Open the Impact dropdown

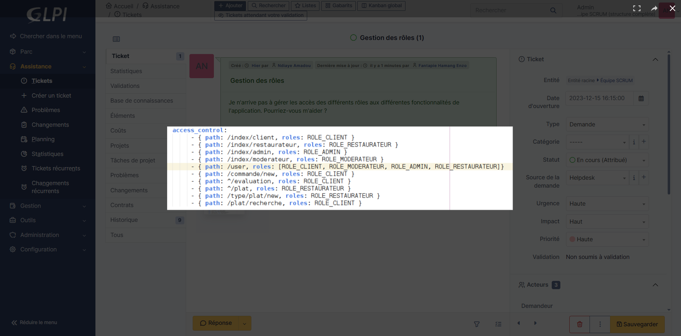pyautogui.click(x=607, y=222)
